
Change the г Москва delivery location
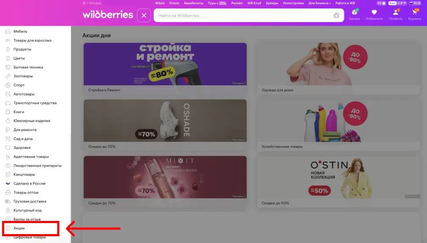point(94,3)
